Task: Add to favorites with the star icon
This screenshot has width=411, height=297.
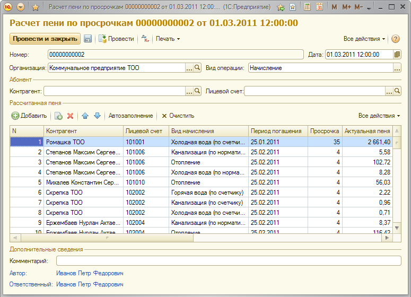Action: pyautogui.click(x=36, y=7)
